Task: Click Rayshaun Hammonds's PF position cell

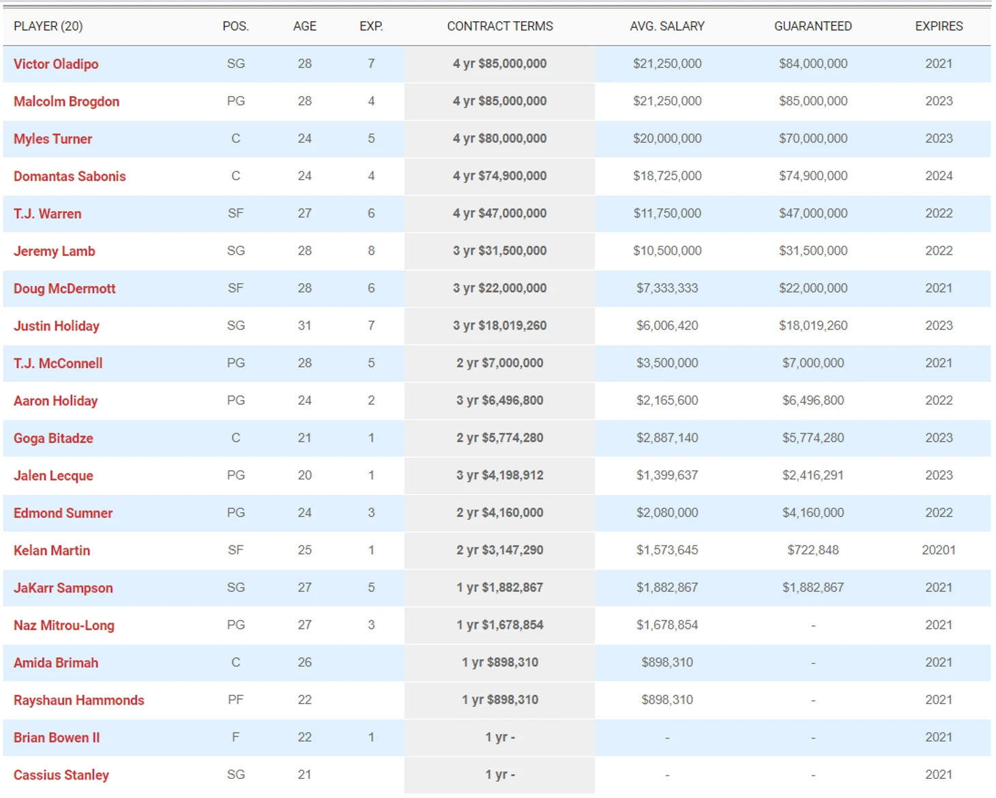Action: pyautogui.click(x=235, y=700)
